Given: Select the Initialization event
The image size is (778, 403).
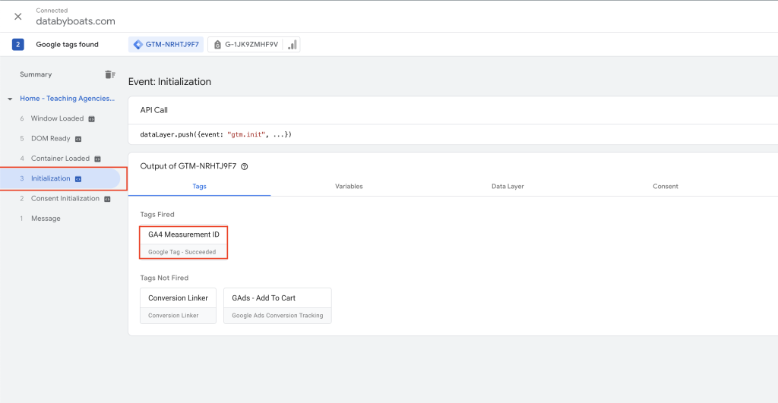Looking at the screenshot, I should pos(60,178).
